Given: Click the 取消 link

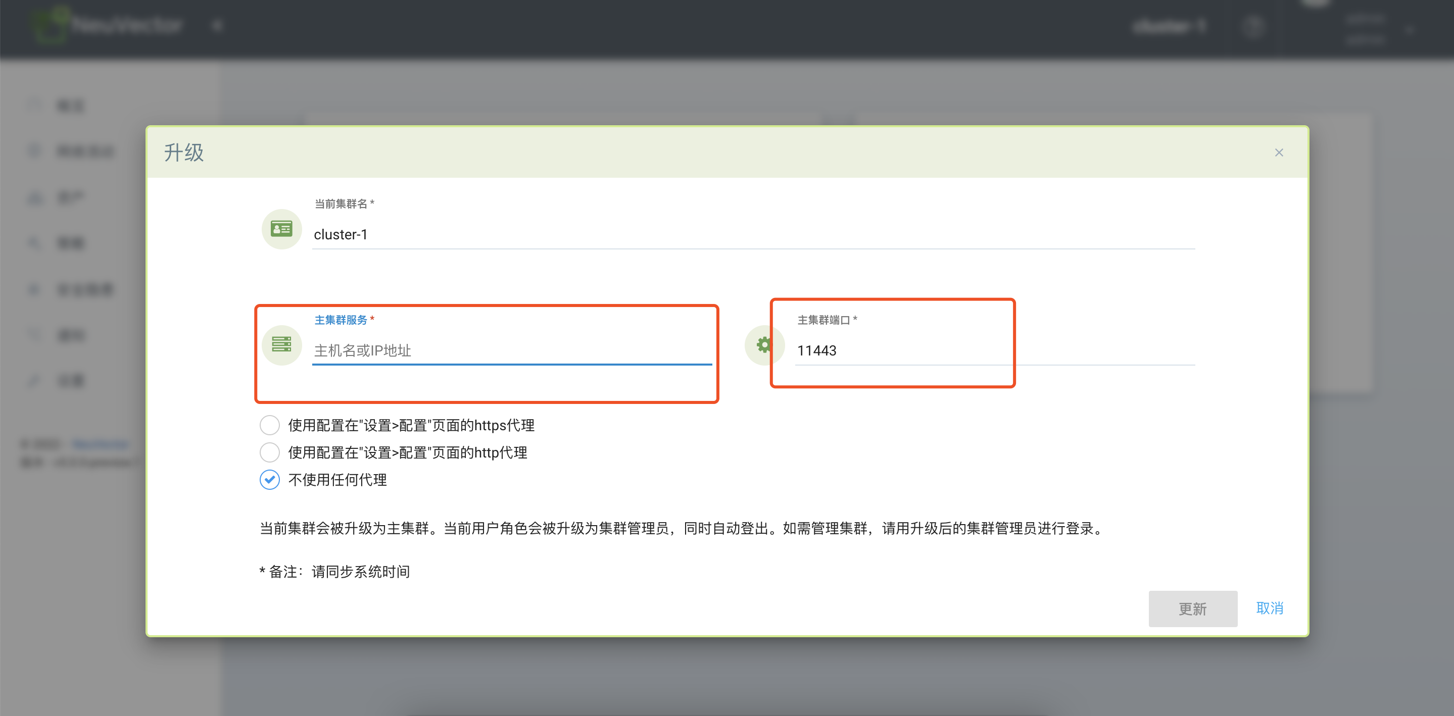Looking at the screenshot, I should pyautogui.click(x=1270, y=608).
